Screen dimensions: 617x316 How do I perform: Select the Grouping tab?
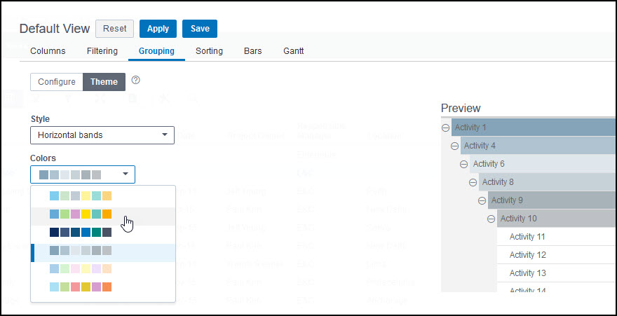tap(156, 51)
